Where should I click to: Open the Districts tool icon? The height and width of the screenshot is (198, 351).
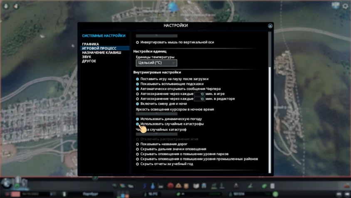(x=131, y=186)
